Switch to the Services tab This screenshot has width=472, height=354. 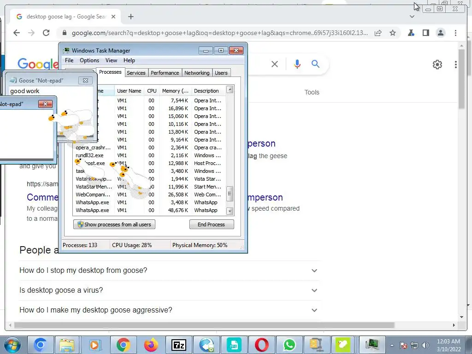(136, 73)
